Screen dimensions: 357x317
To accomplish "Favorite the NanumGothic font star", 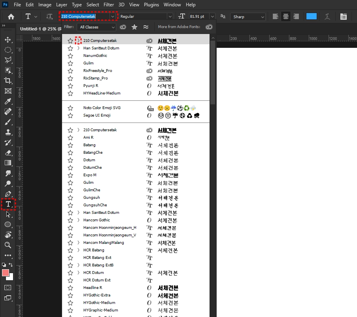I will (70, 56).
